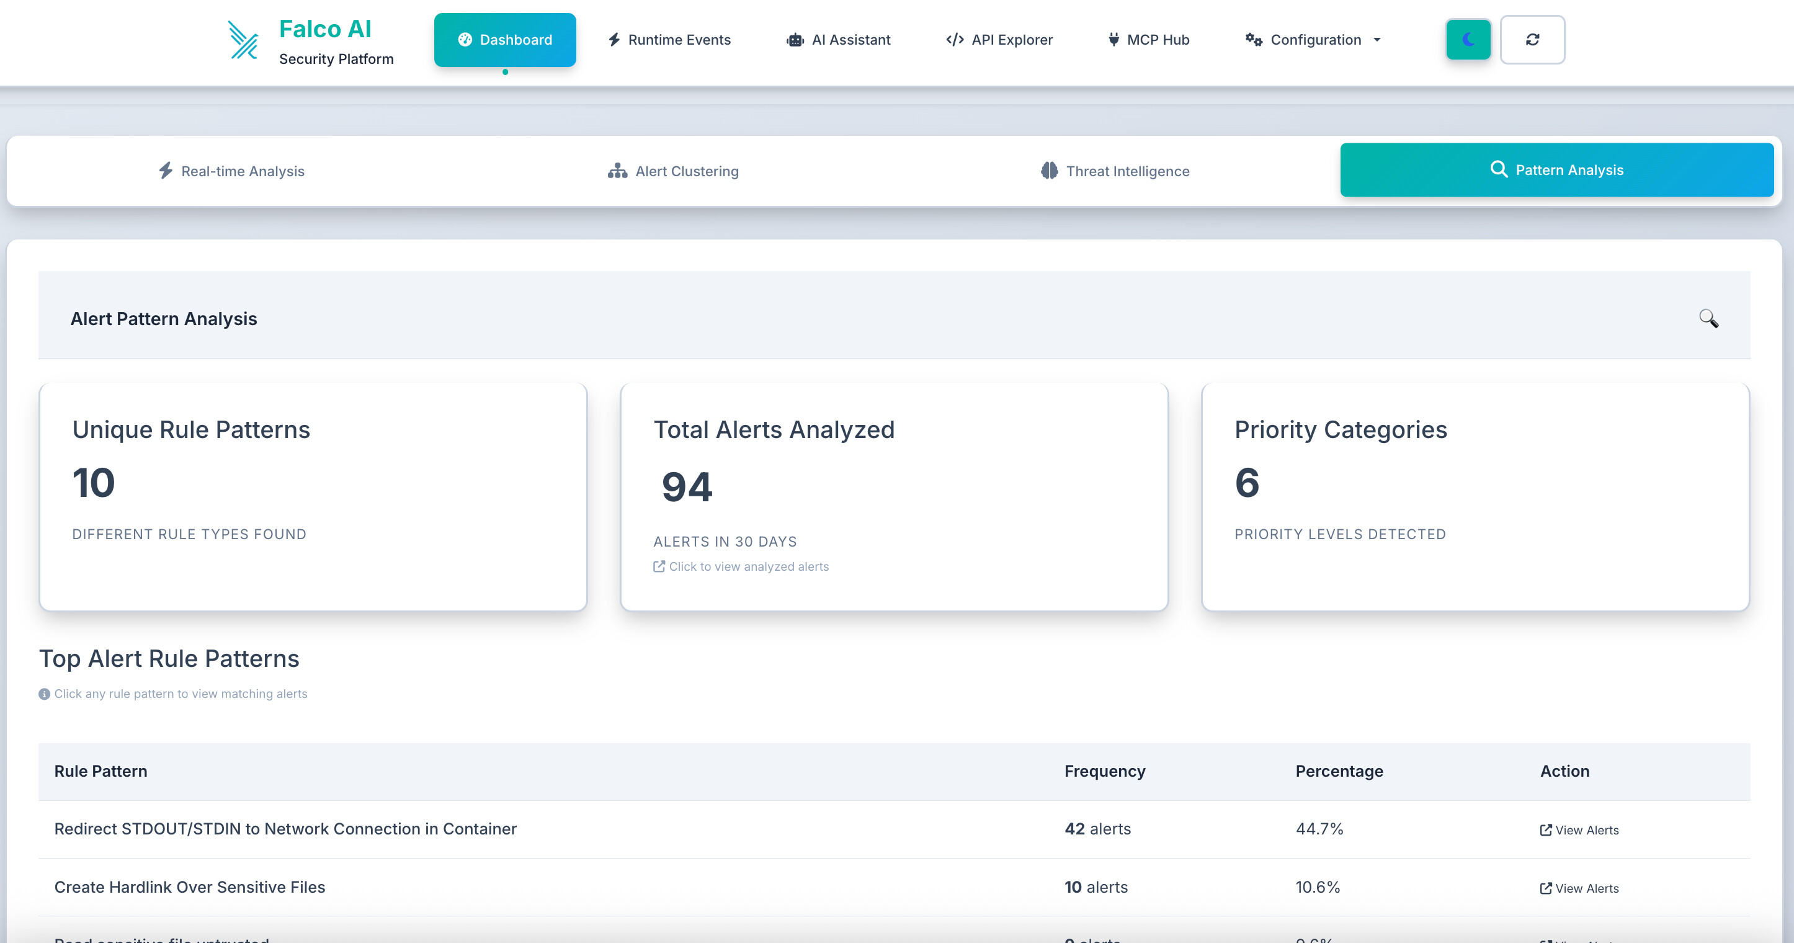Click the info icon beside rule pattern hint
Image resolution: width=1794 pixels, height=943 pixels.
(45, 694)
